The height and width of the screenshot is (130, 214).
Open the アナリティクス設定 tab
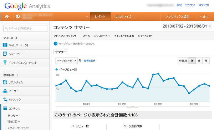178,16
